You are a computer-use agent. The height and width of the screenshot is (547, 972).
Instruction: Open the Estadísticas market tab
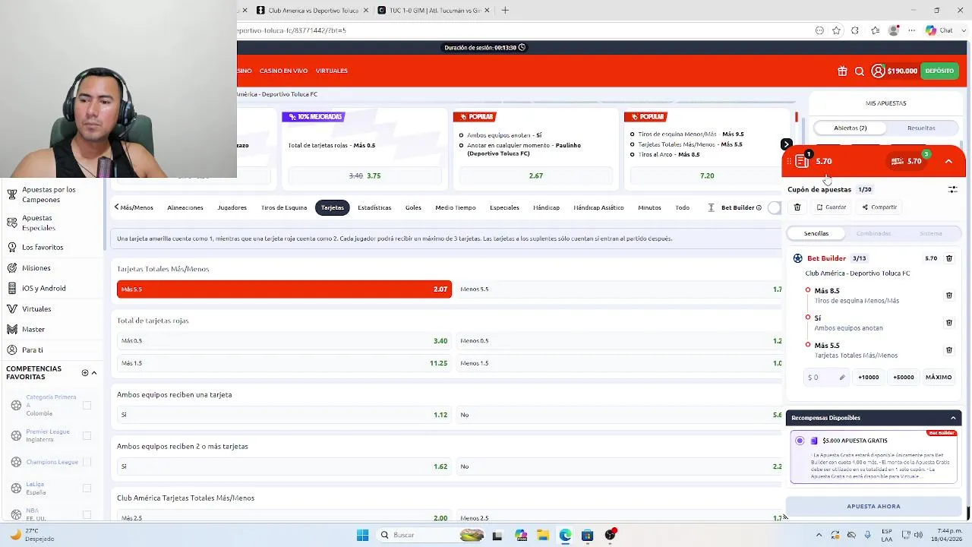click(x=374, y=207)
